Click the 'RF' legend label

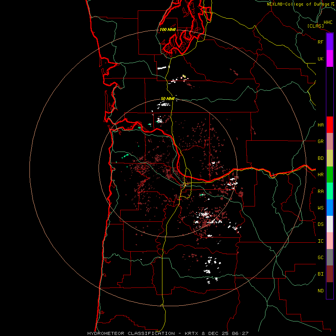(321, 42)
